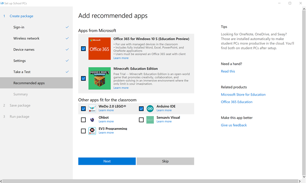This screenshot has height=183, width=306.
Task: Click the "Related products" text
Action: click(234, 87)
